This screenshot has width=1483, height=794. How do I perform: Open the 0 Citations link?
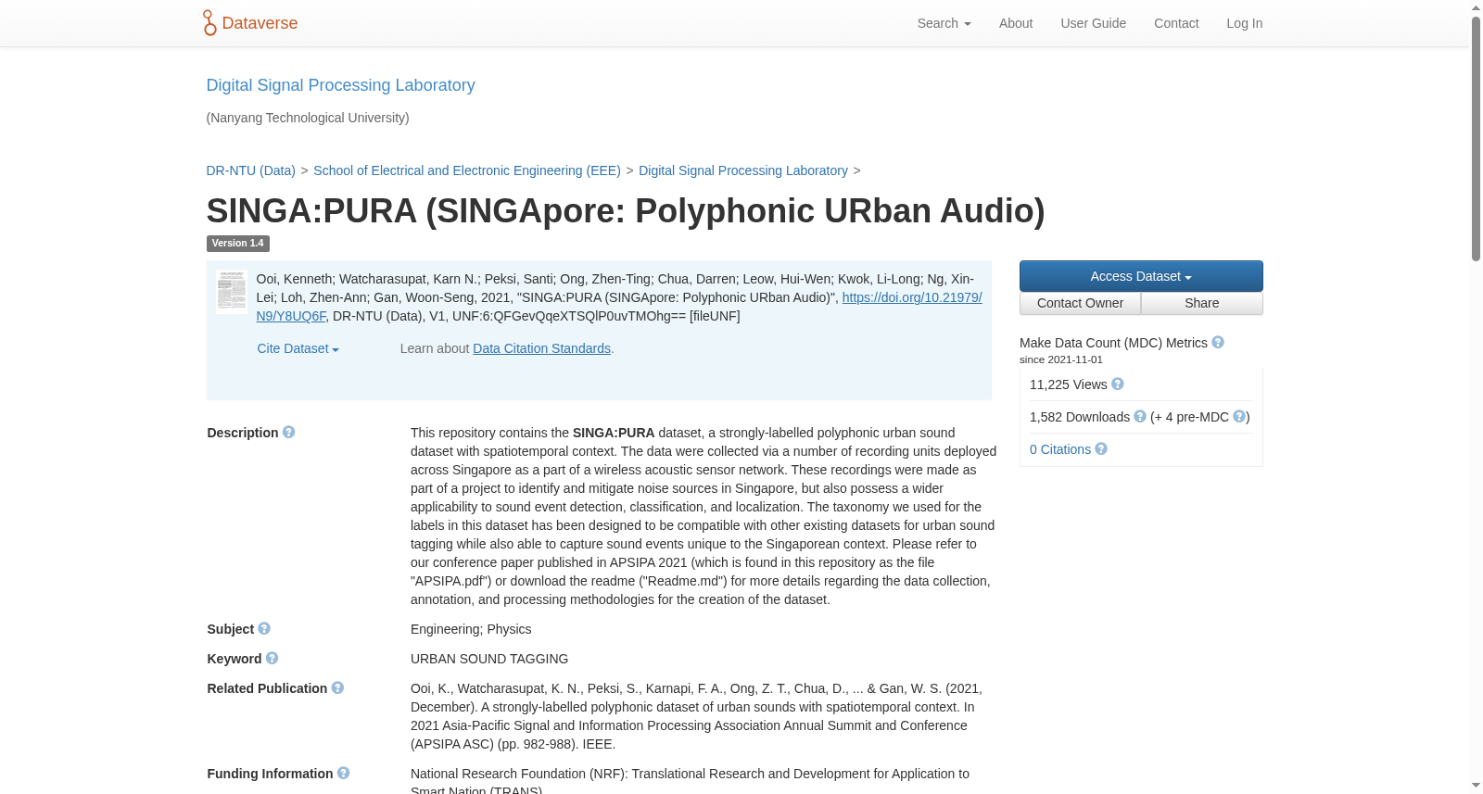click(1060, 449)
